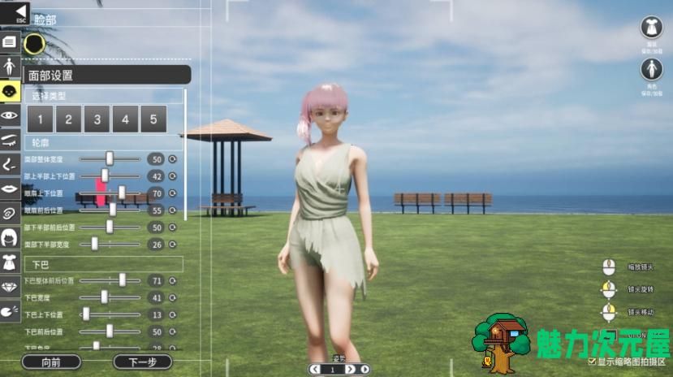Reset the slider with value 26
673x377 pixels.
(x=173, y=245)
